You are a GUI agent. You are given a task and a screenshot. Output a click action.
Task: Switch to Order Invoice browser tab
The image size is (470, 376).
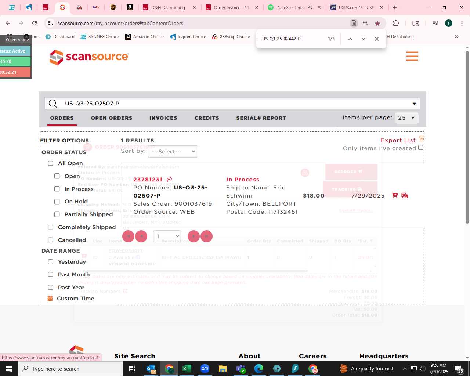click(x=231, y=7)
